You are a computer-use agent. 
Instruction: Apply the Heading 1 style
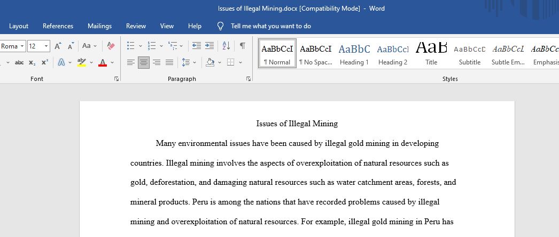coord(354,53)
